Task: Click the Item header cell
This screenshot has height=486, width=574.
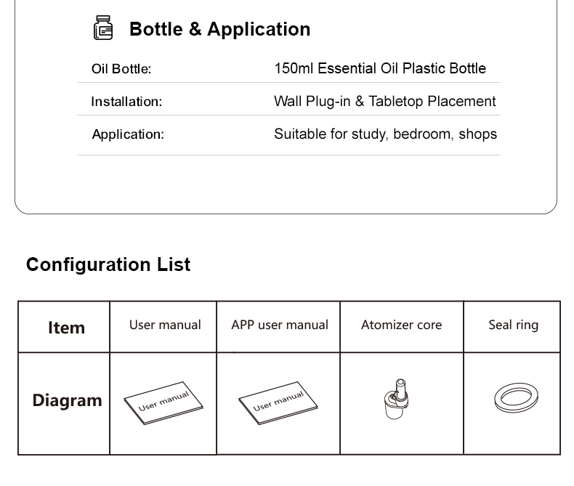Action: [x=64, y=327]
